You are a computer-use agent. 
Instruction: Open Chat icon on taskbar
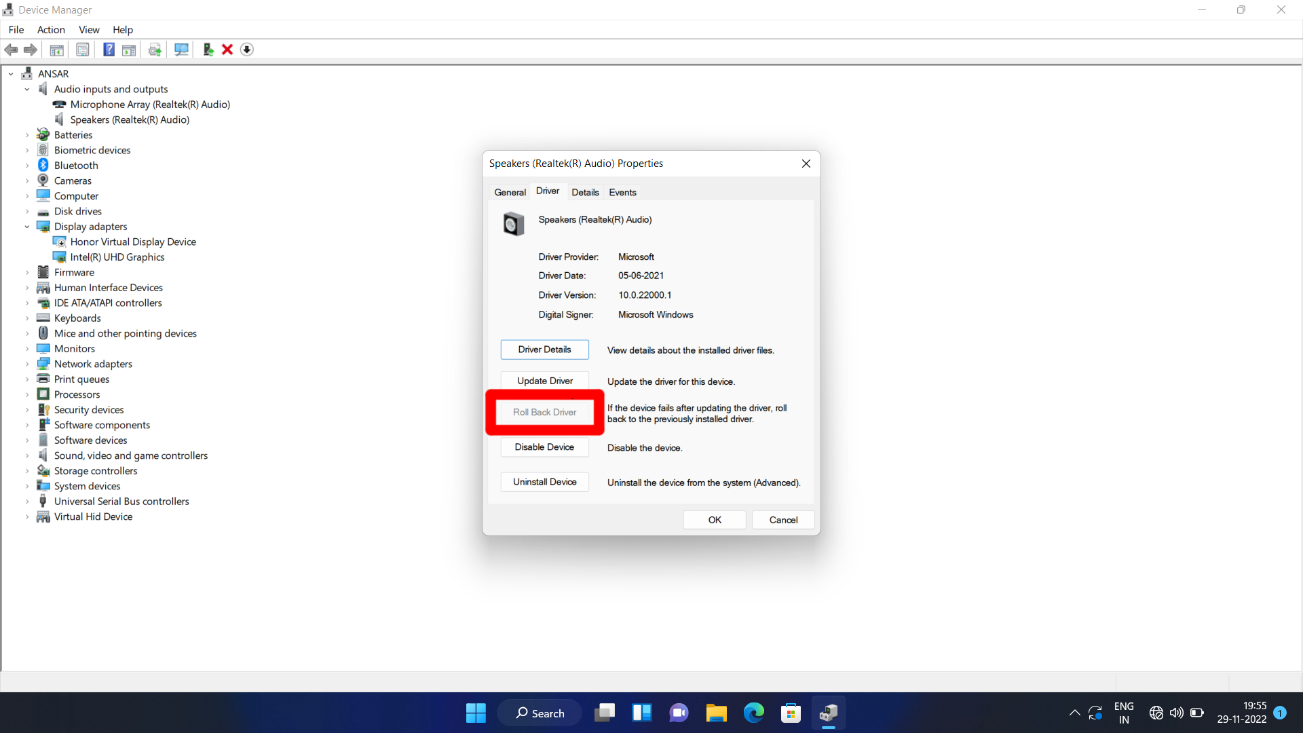[679, 713]
